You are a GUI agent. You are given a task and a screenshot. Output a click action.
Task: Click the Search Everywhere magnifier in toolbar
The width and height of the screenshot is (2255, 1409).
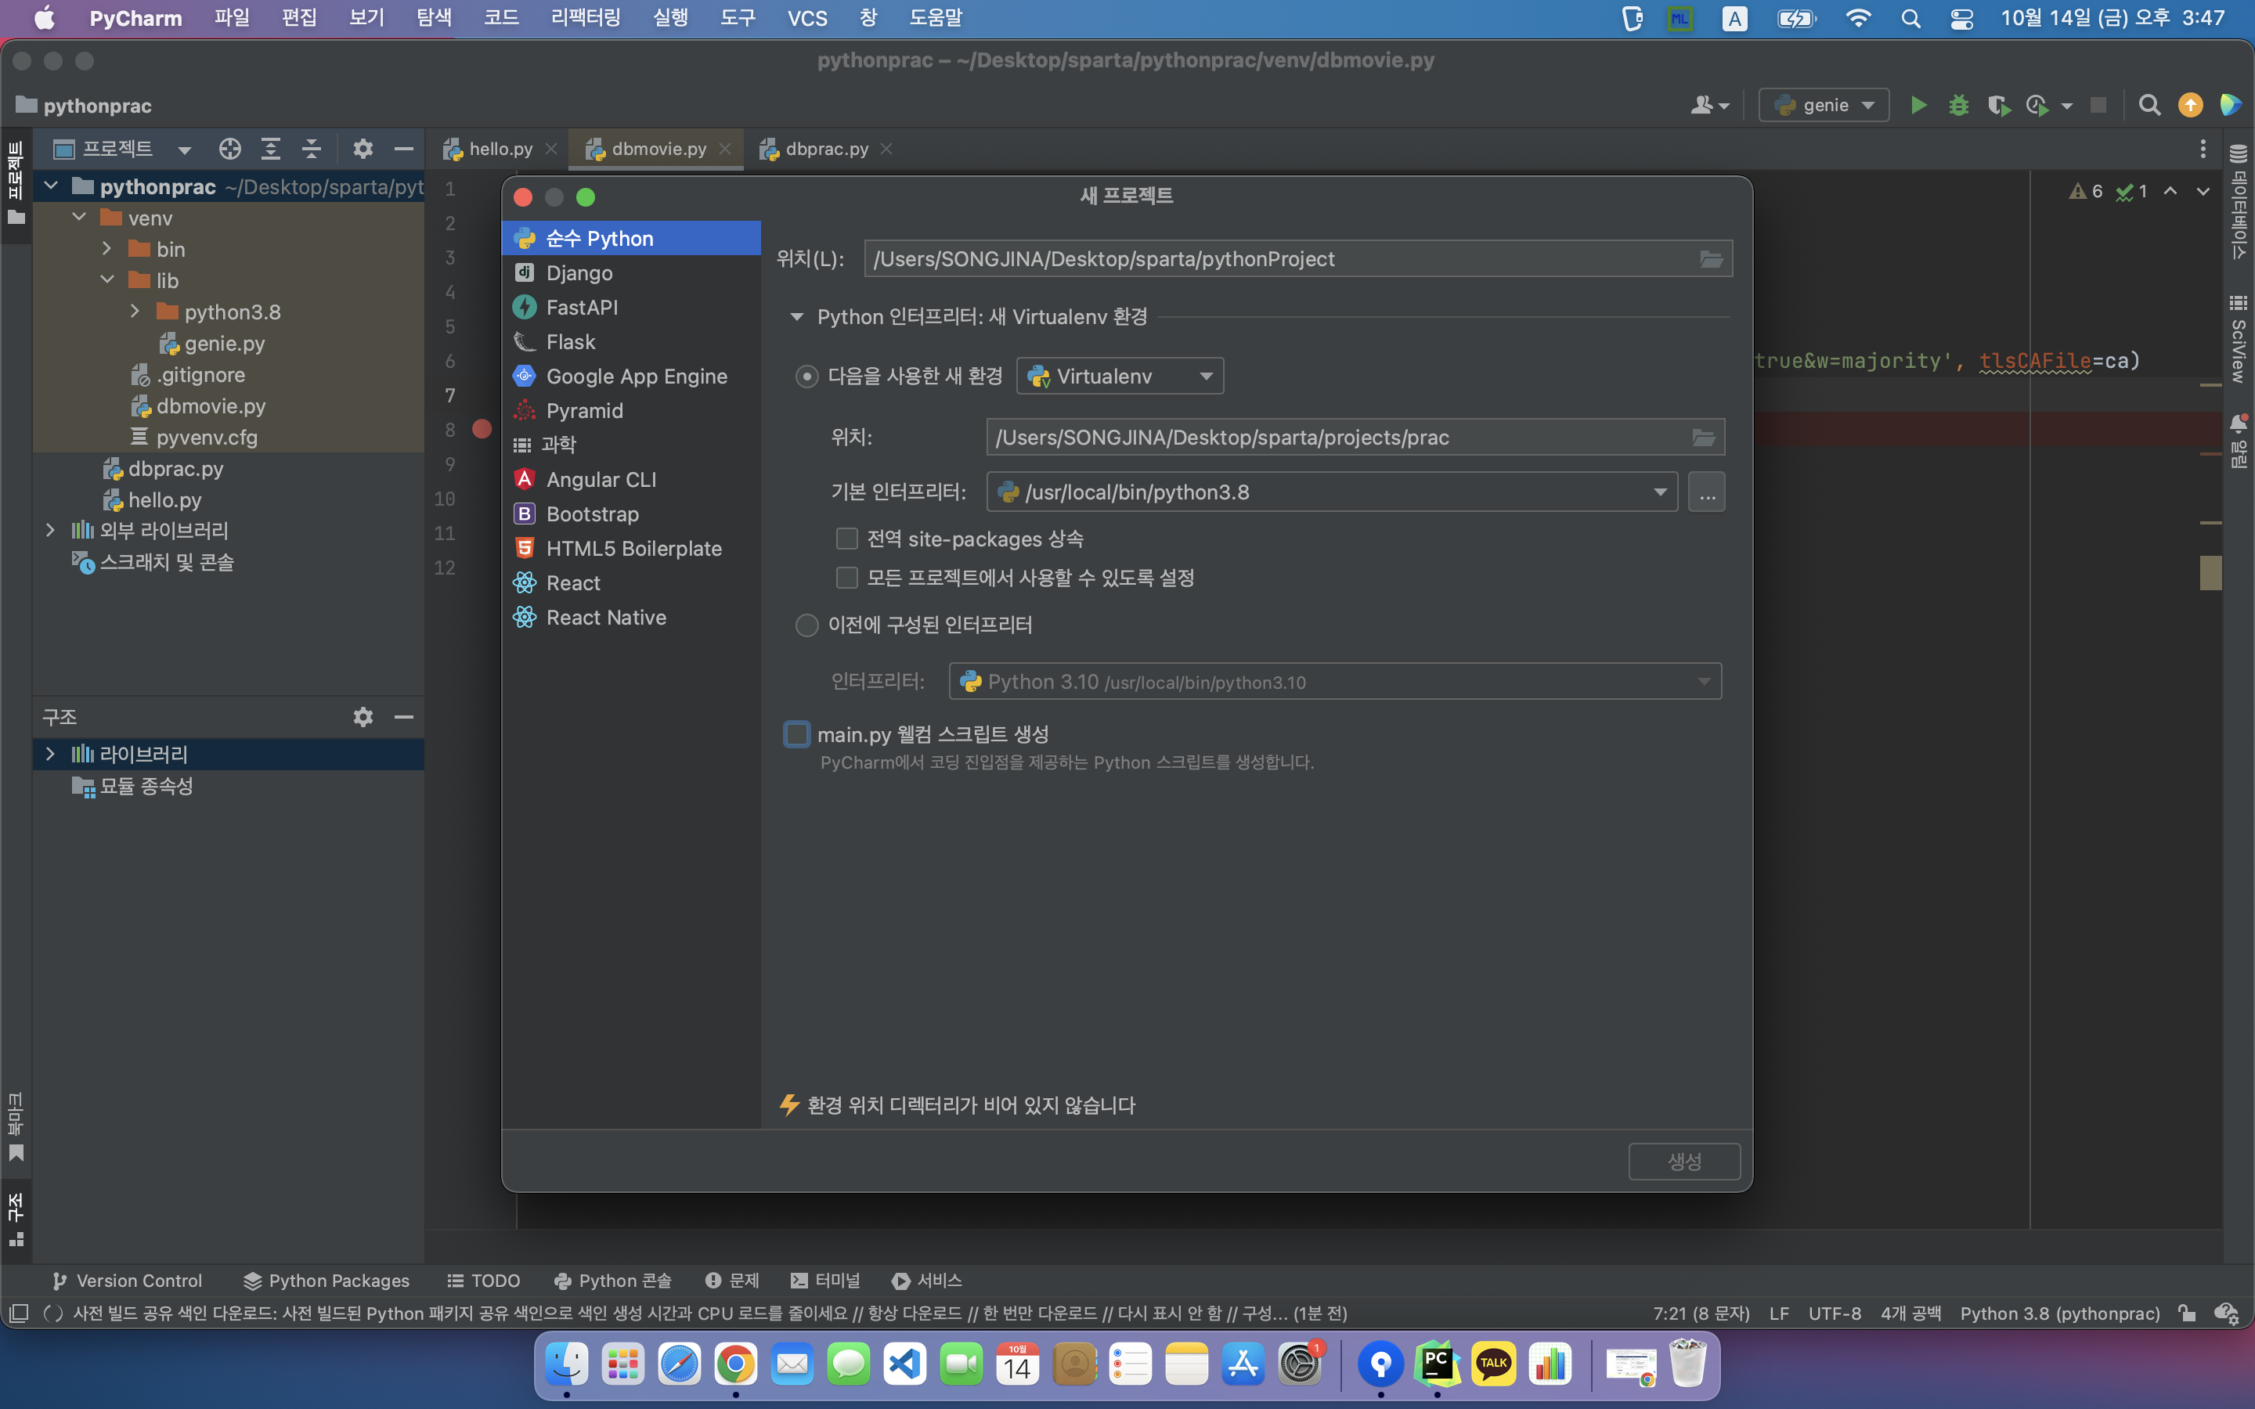pyautogui.click(x=2149, y=106)
